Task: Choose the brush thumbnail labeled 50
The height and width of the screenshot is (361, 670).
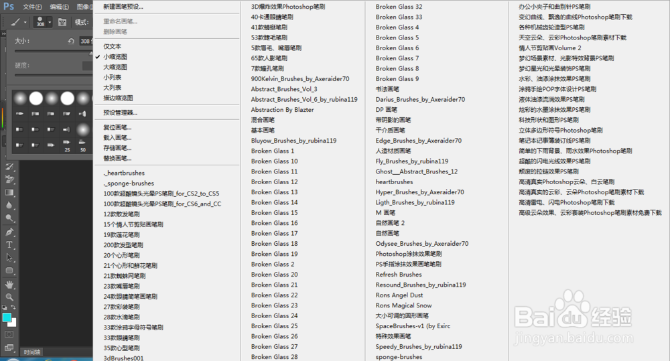Action: click(x=83, y=145)
